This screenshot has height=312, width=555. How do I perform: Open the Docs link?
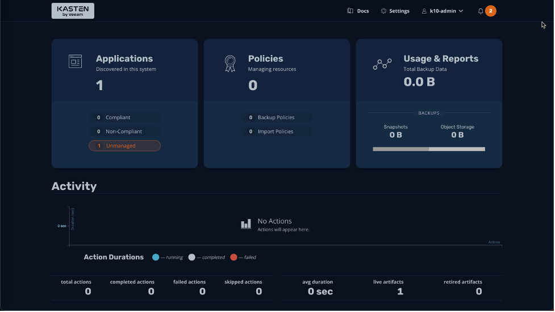[x=363, y=11]
